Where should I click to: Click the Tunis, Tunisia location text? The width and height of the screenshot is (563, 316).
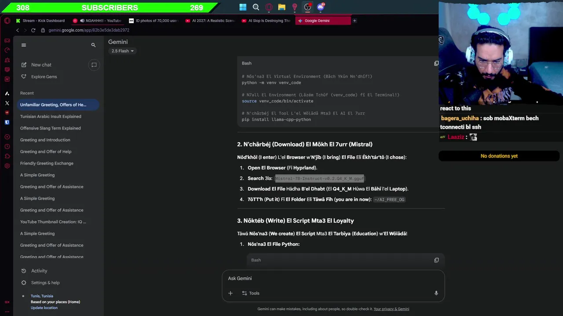click(42, 296)
